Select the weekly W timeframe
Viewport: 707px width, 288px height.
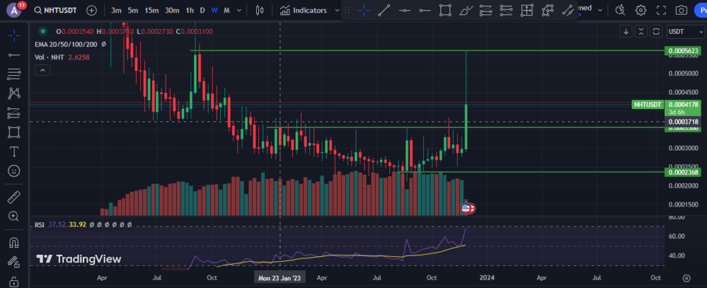[x=214, y=10]
